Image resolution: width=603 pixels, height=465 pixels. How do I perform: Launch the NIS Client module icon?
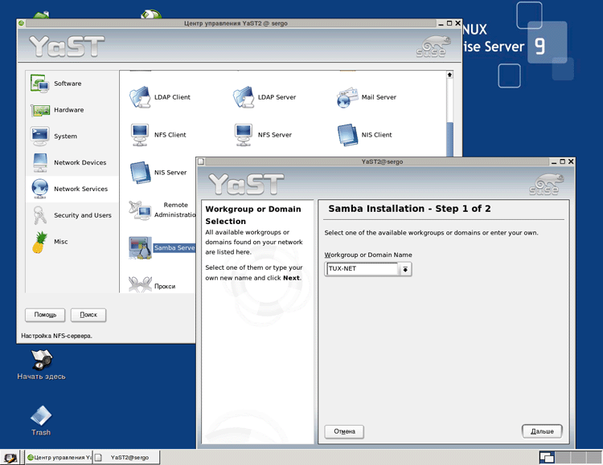click(347, 134)
